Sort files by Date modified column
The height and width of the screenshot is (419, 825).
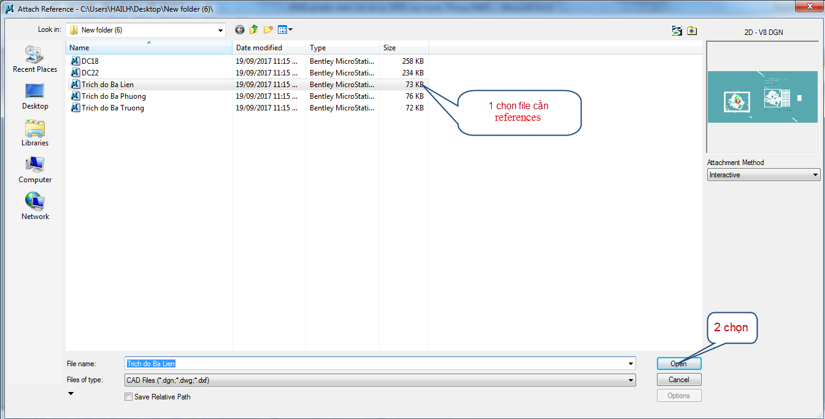pyautogui.click(x=269, y=48)
